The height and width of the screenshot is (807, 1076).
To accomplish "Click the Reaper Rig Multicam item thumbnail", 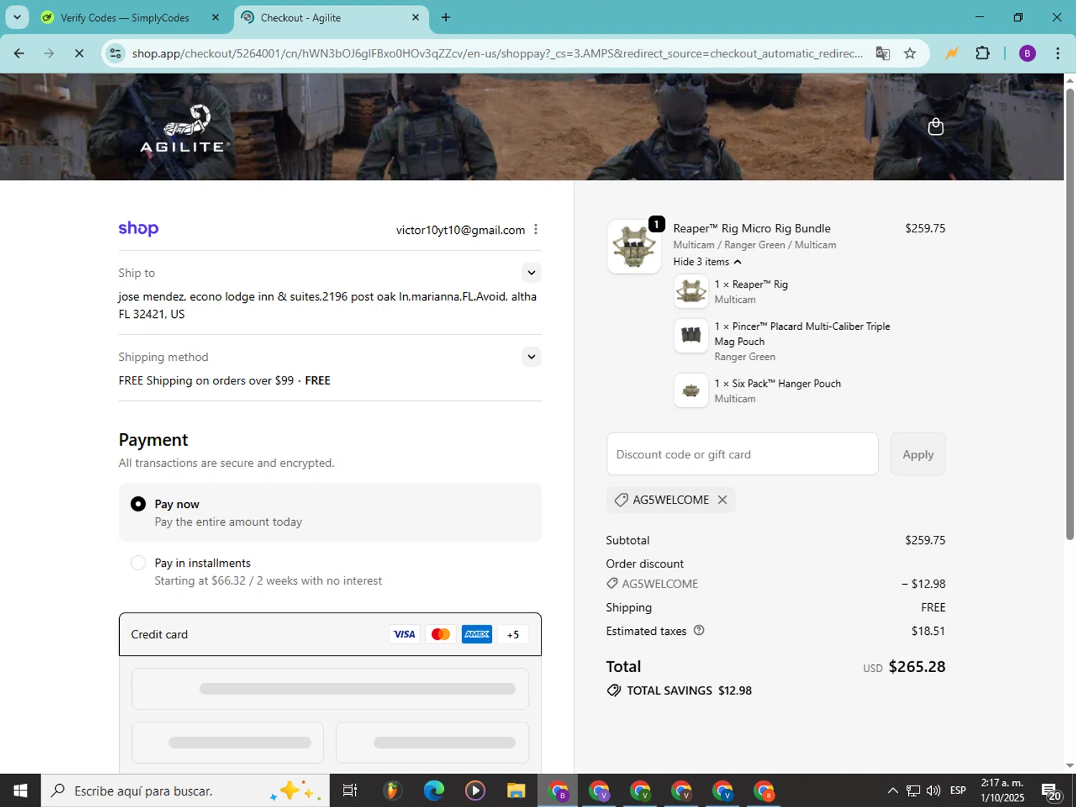I will [692, 291].
